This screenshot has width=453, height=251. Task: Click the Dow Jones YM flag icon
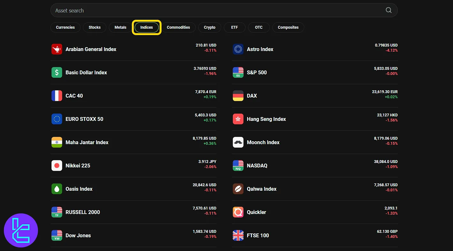coord(57,235)
